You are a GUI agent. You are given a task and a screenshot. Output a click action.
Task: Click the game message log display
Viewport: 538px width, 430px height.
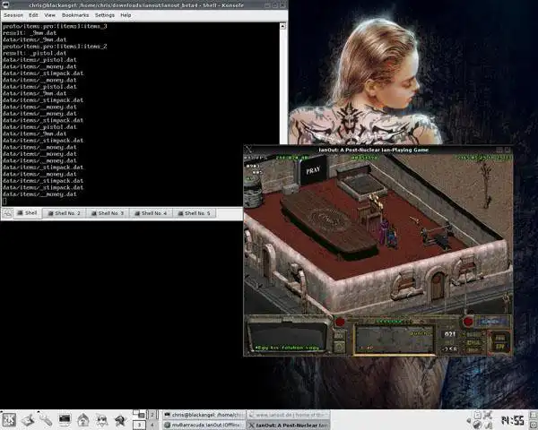(x=287, y=336)
